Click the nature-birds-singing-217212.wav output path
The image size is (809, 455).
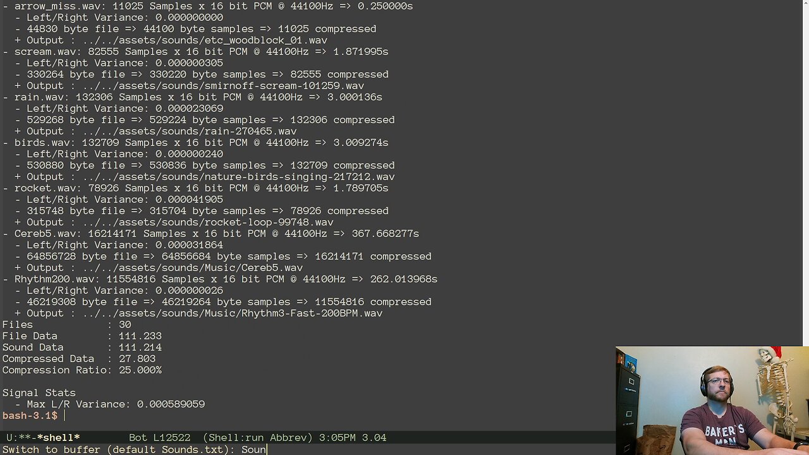point(238,176)
